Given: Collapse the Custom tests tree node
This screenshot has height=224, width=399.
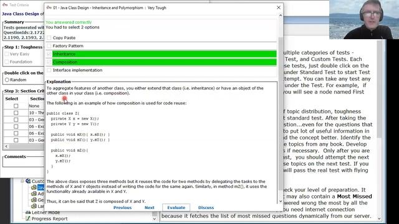Looking at the screenshot, I should coord(22,181).
